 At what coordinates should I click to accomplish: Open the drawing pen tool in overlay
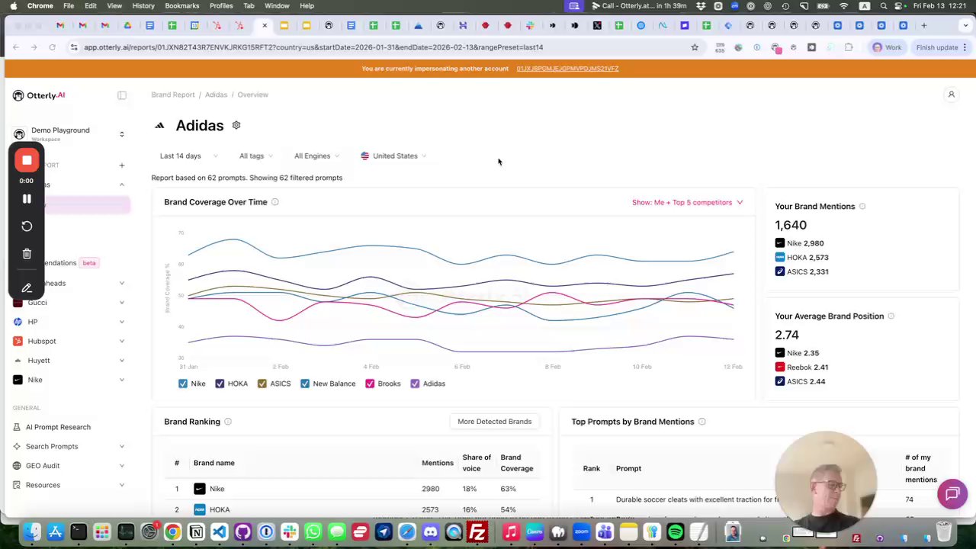[27, 287]
